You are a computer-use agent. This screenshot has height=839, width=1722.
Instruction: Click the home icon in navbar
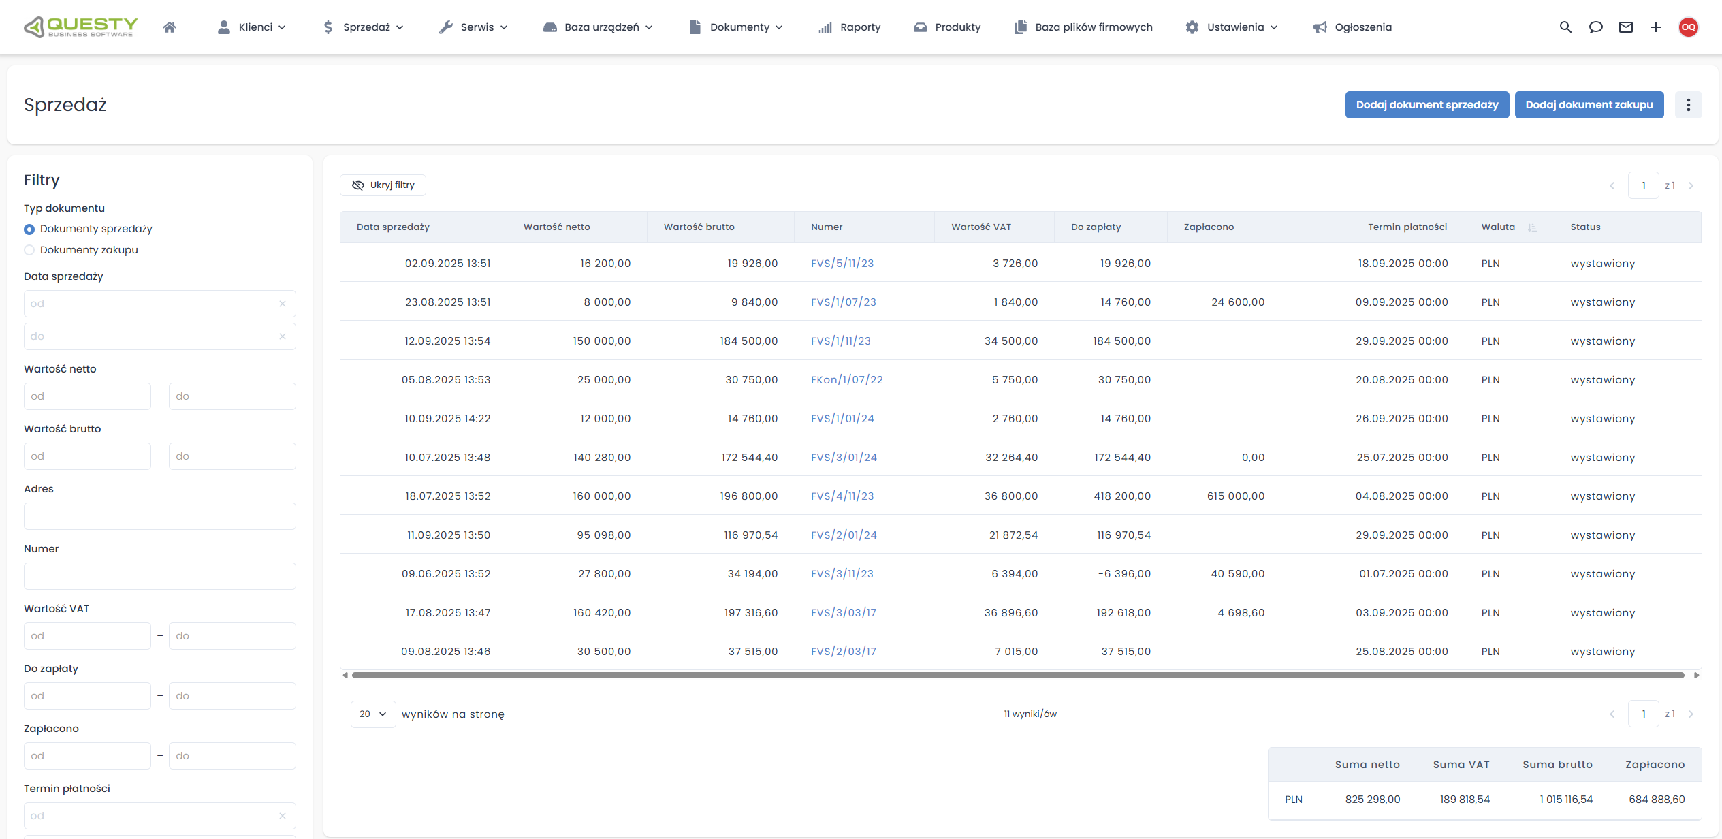pyautogui.click(x=170, y=27)
